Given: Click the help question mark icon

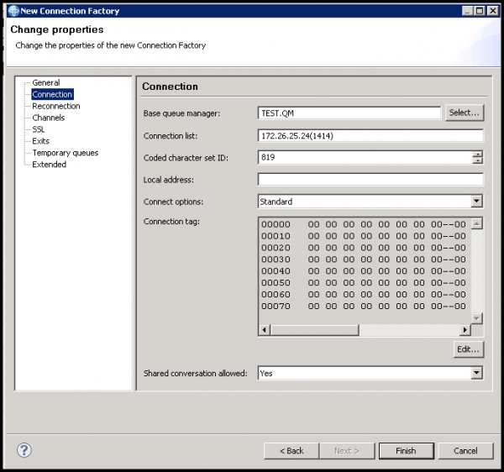Looking at the screenshot, I should click(24, 450).
